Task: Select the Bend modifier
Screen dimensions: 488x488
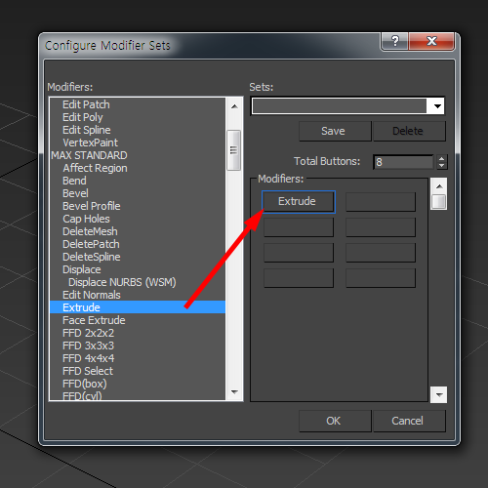Action: coord(74,181)
